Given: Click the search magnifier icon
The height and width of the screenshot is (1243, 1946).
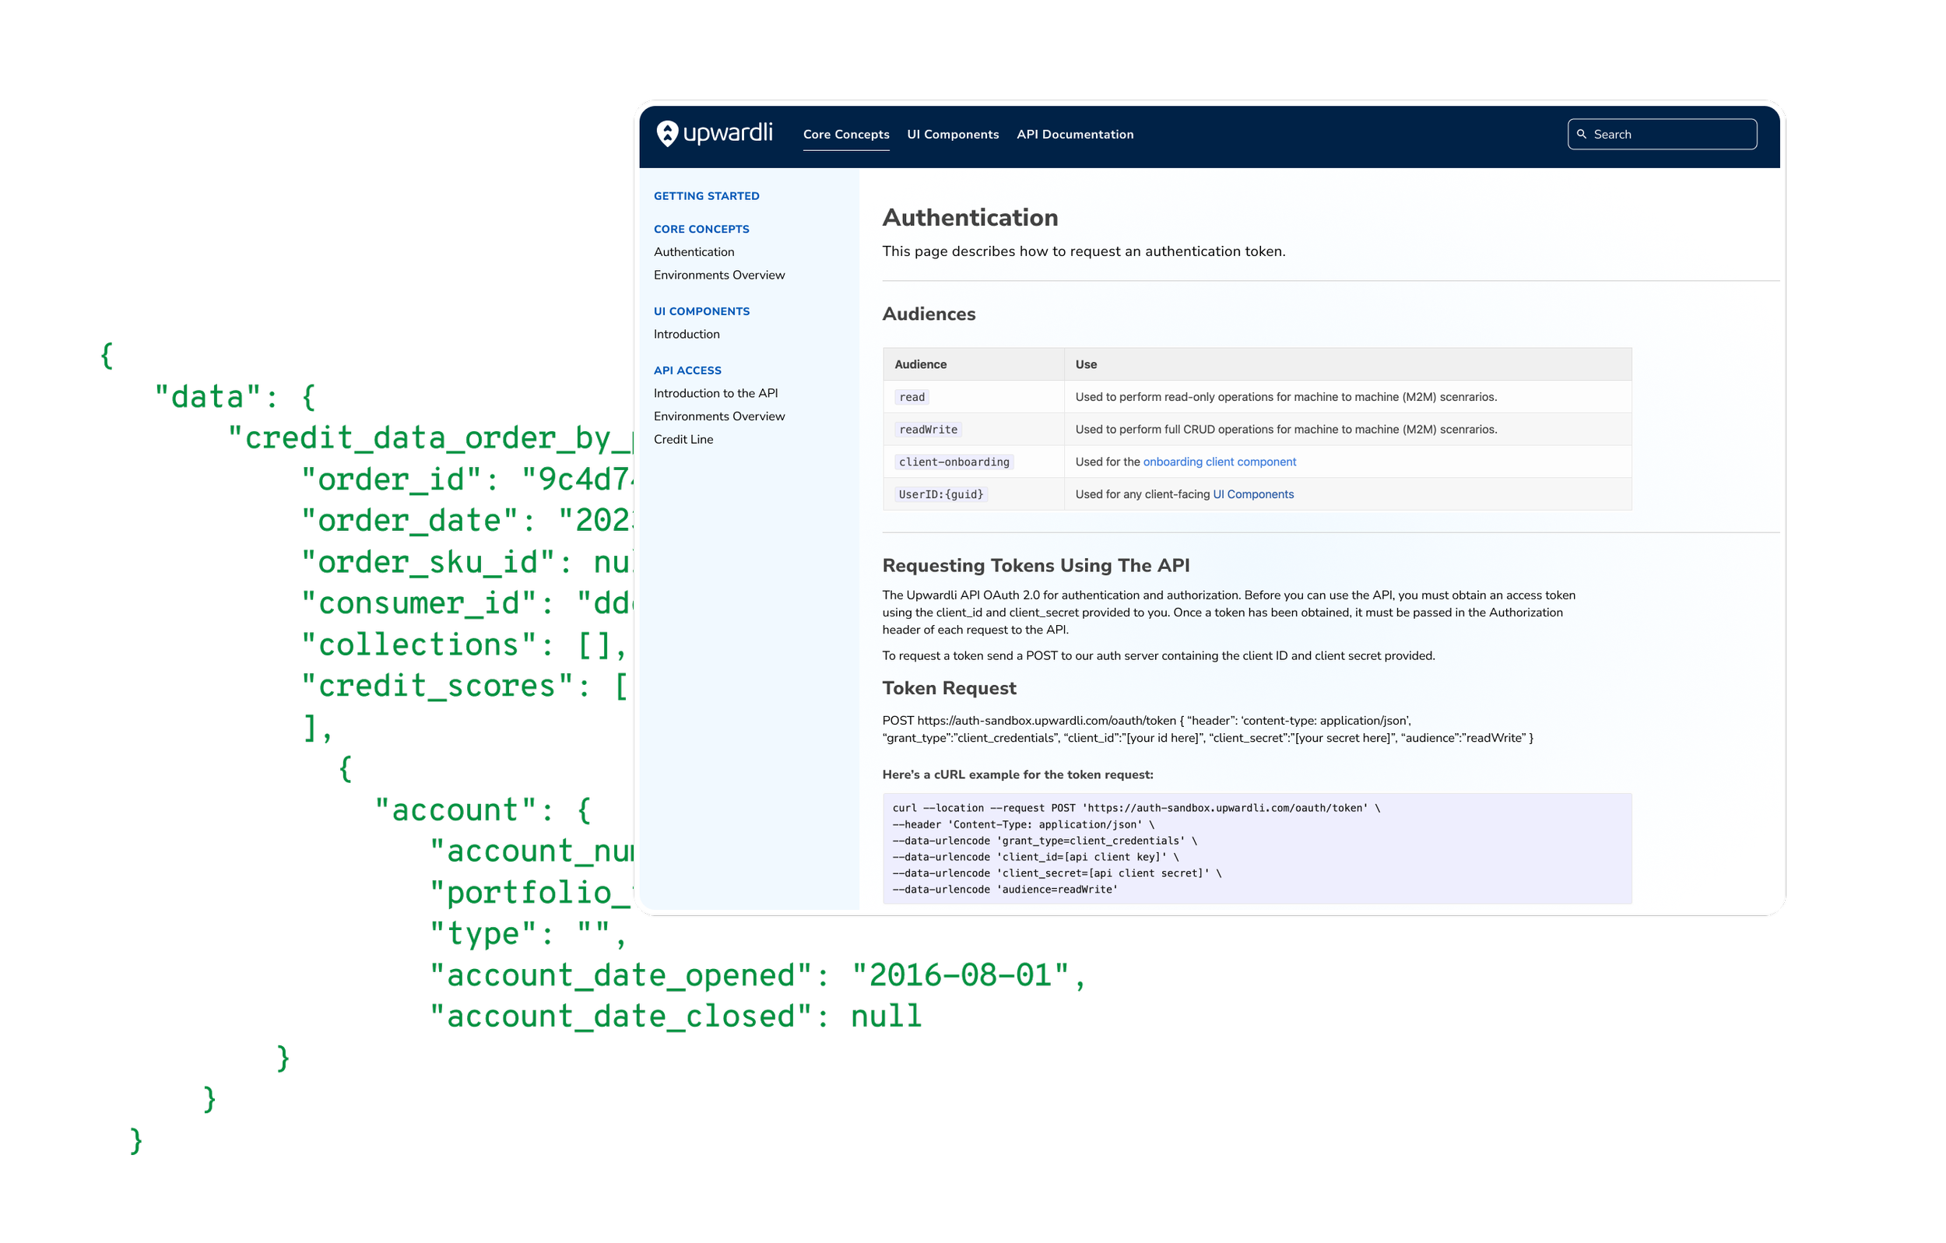Looking at the screenshot, I should point(1582,134).
